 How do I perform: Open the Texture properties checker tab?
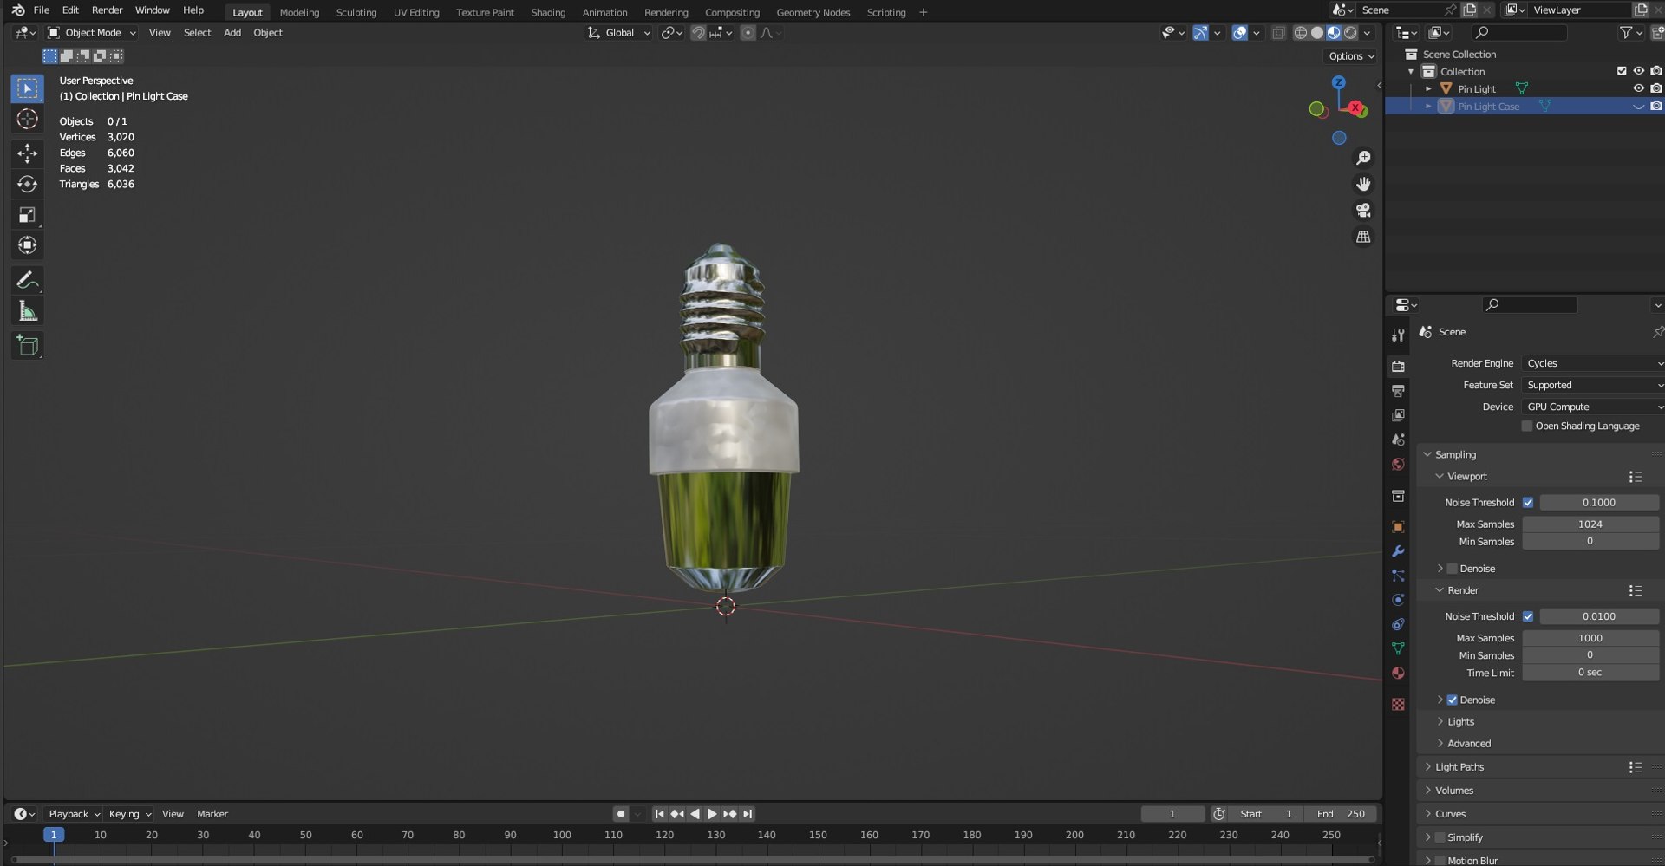[1398, 705]
